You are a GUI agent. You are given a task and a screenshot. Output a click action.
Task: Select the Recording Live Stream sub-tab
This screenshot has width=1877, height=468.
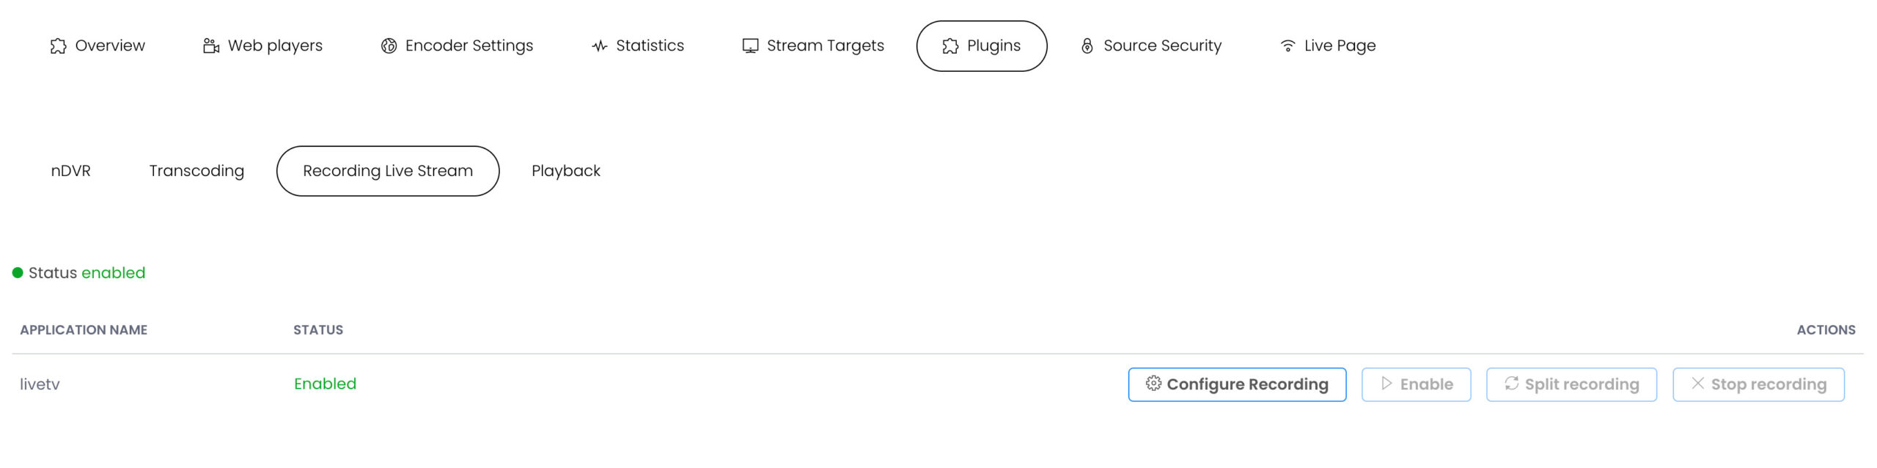(x=388, y=171)
